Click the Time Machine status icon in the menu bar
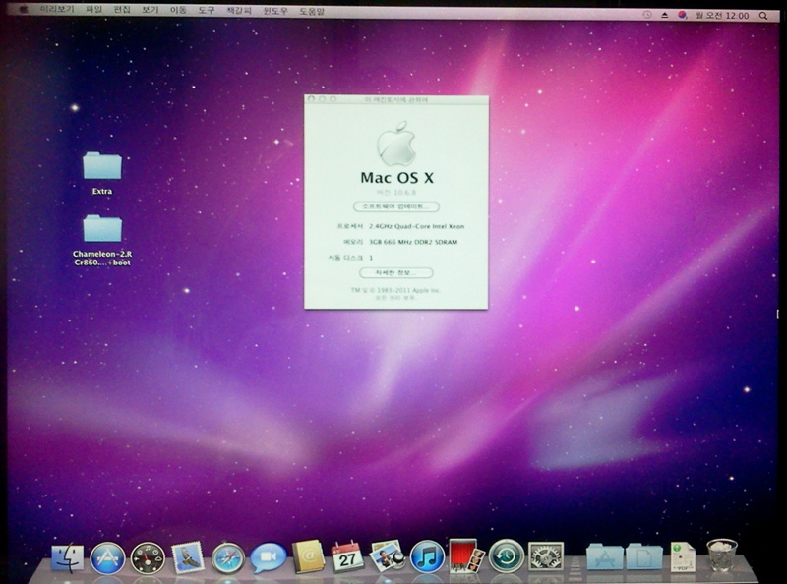Image resolution: width=787 pixels, height=584 pixels. [x=647, y=15]
